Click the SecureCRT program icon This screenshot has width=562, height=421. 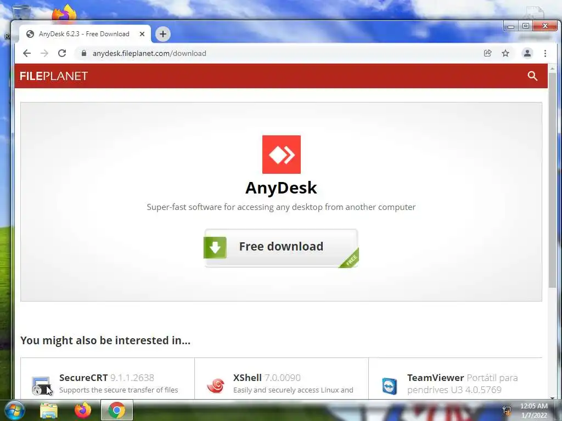tap(41, 385)
